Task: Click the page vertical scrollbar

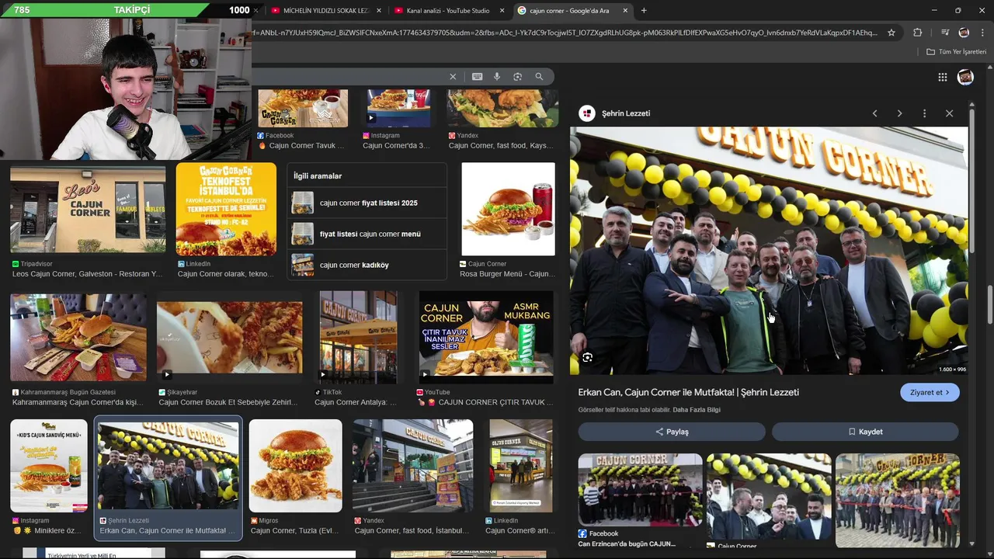Action: [x=990, y=304]
